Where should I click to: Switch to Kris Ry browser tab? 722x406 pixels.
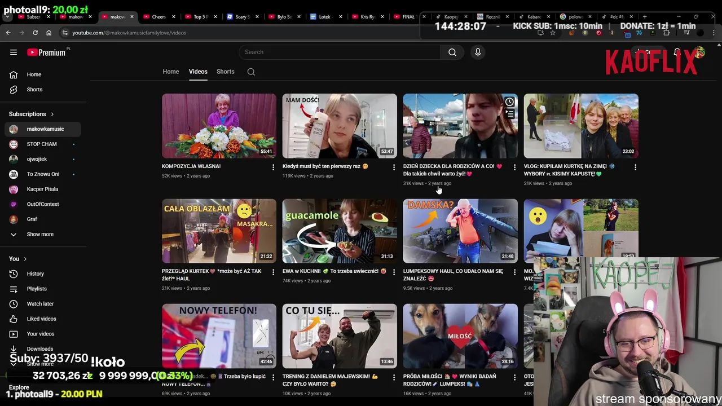pyautogui.click(x=367, y=17)
